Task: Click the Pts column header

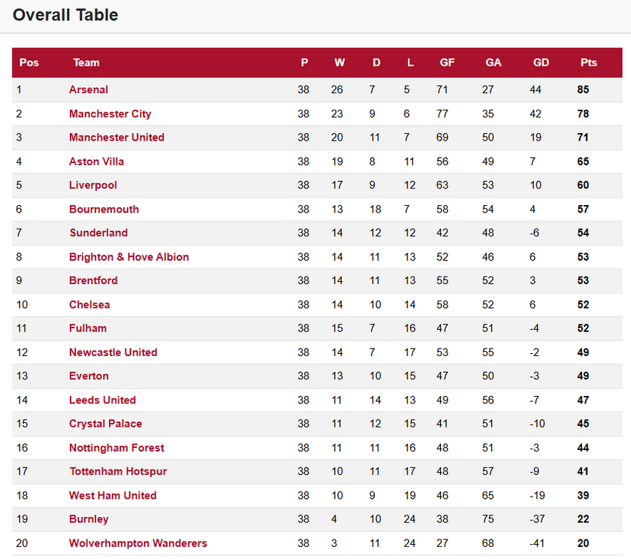Action: (x=588, y=62)
